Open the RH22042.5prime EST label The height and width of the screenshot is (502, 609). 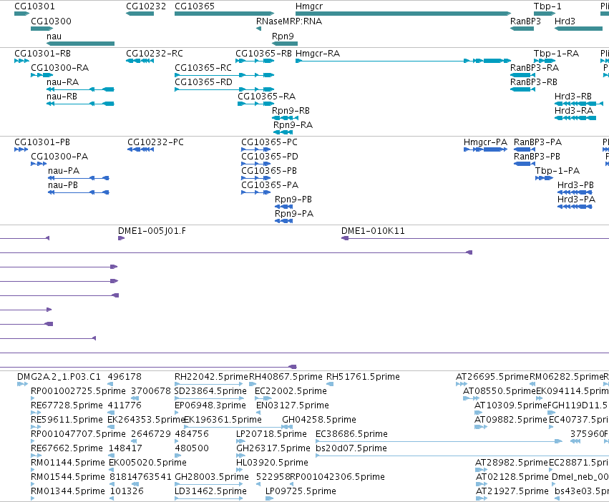point(211,377)
